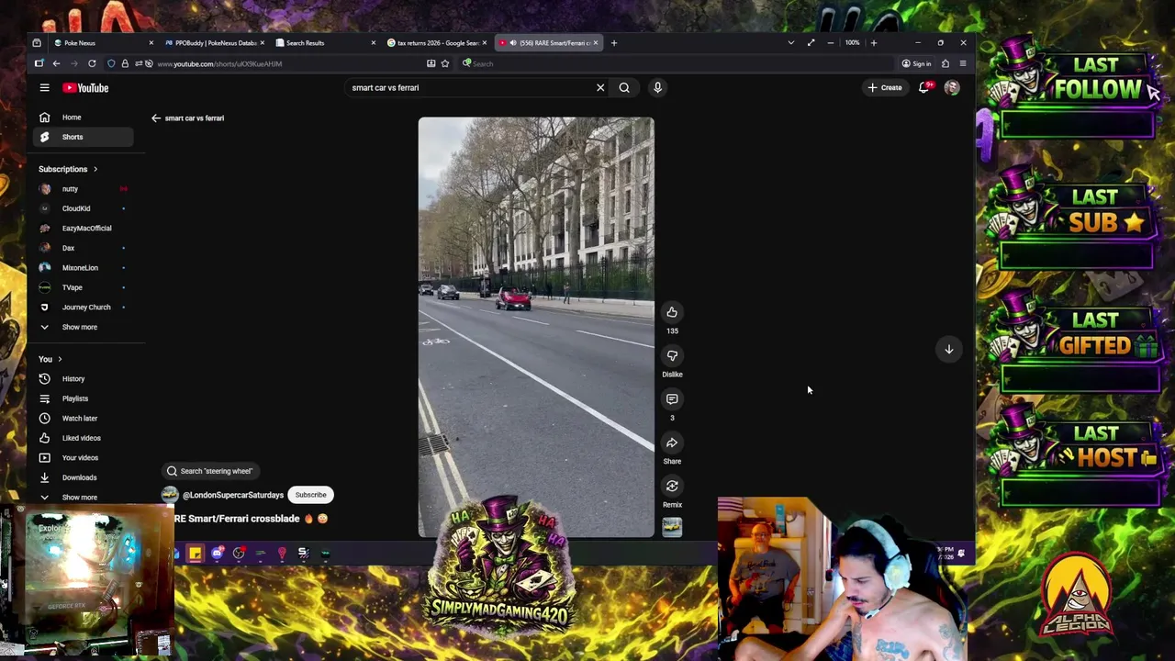Search 'steering wheel' suggestion chip

(209, 471)
